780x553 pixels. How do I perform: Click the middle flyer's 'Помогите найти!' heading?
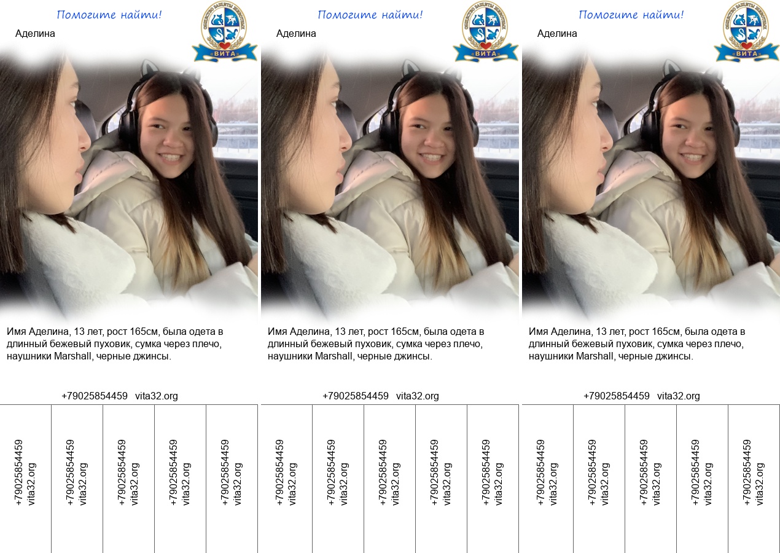(370, 15)
